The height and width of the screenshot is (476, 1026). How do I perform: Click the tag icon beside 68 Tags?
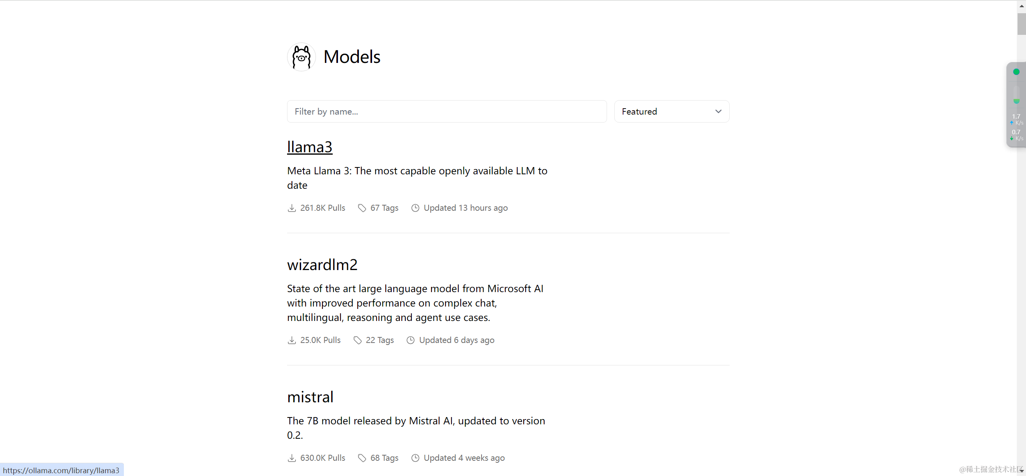tap(362, 458)
